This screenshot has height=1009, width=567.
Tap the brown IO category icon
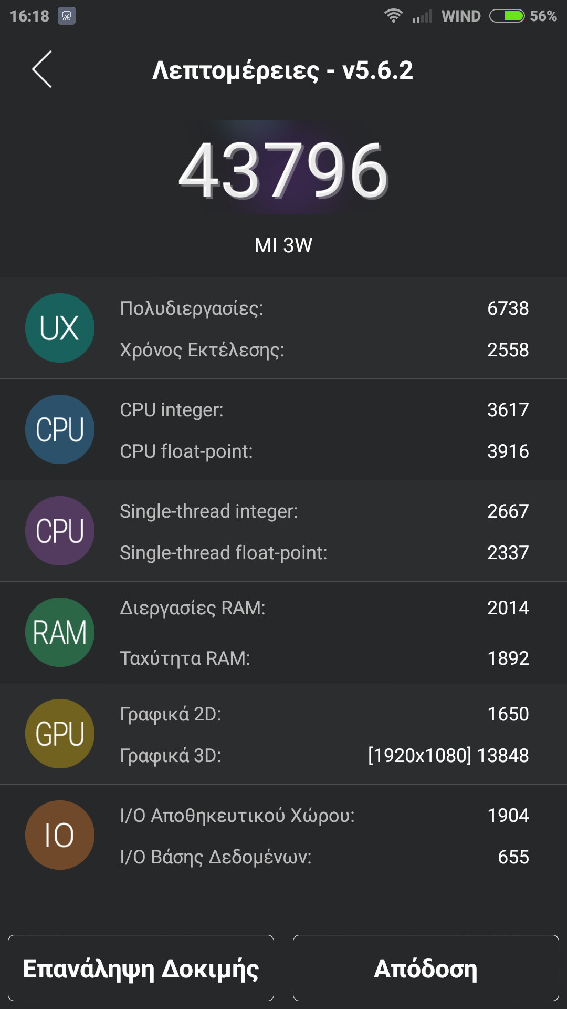(x=60, y=835)
